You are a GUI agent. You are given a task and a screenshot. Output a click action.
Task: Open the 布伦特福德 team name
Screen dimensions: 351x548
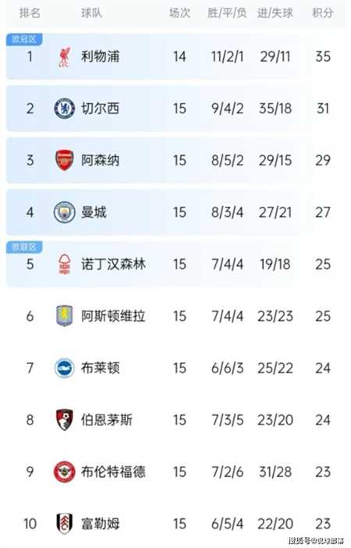[x=113, y=471]
